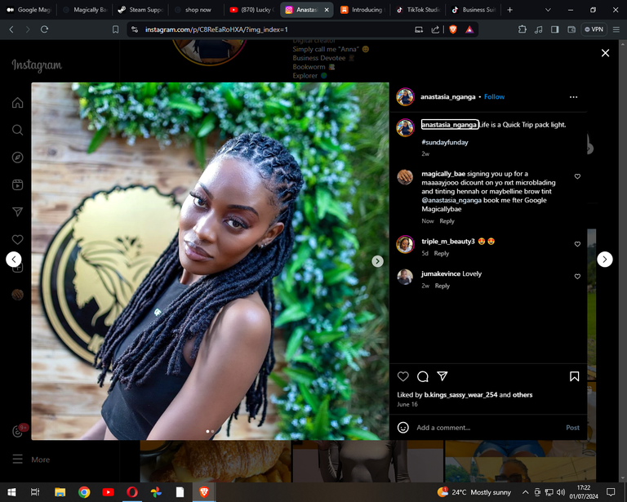Open Brave Shields lion icon
Screen dimensions: 627x502
tap(453, 29)
